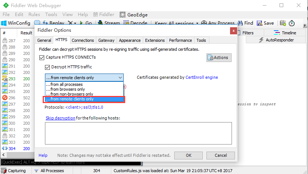308x174 pixels.
Task: Switch to the Gateway tab
Action: coord(106,40)
